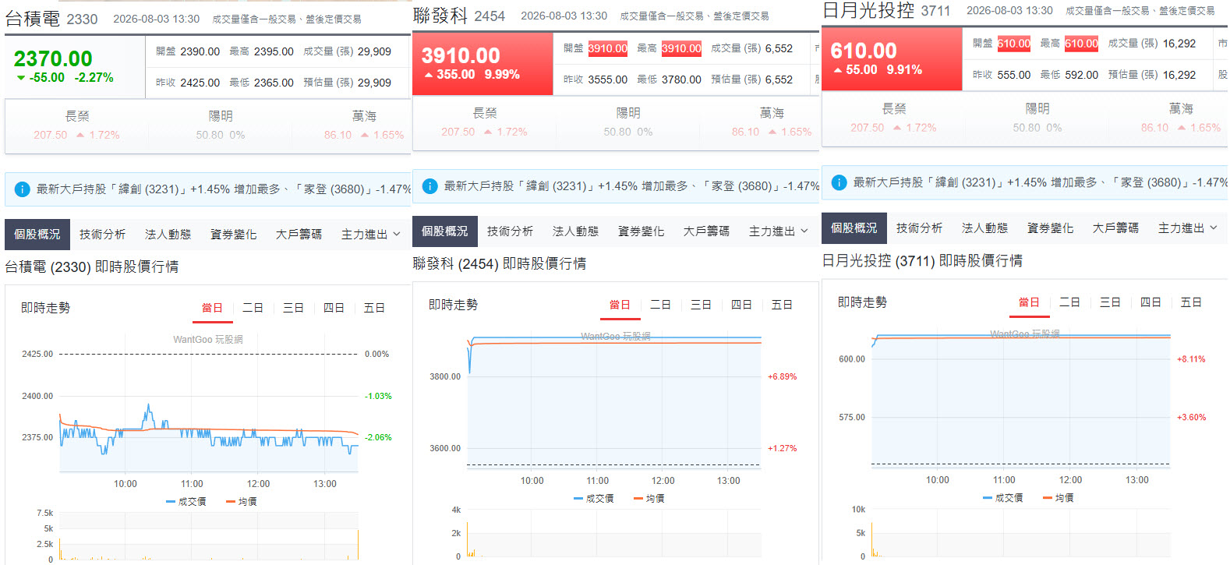Click 台積電 昨收 value 2425.00
Image resolution: width=1230 pixels, height=565 pixels.
pos(200,83)
